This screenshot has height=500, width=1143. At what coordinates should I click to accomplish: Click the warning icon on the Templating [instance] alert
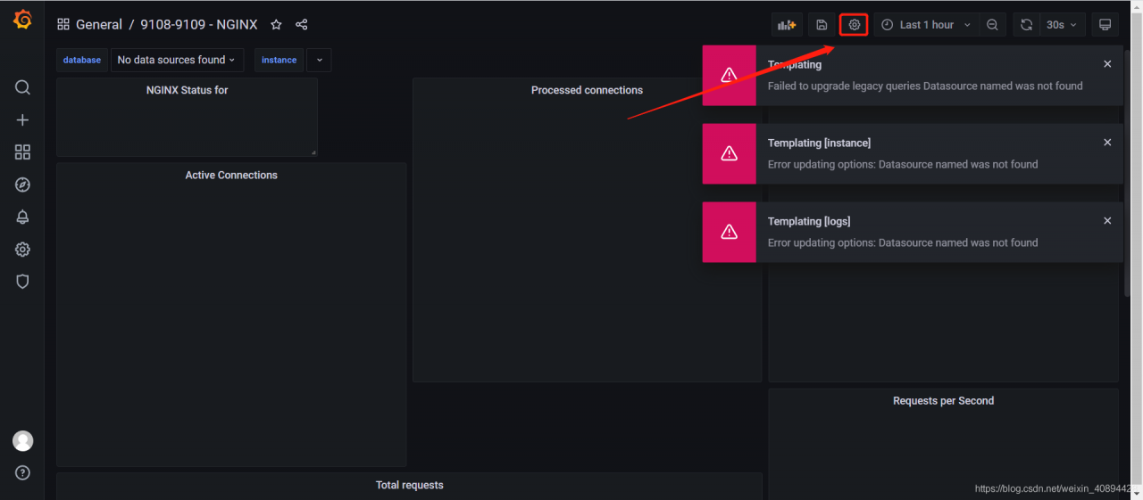(729, 153)
